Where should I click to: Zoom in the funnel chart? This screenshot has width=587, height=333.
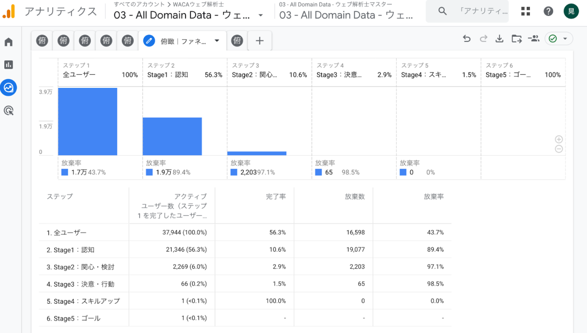pos(559,139)
